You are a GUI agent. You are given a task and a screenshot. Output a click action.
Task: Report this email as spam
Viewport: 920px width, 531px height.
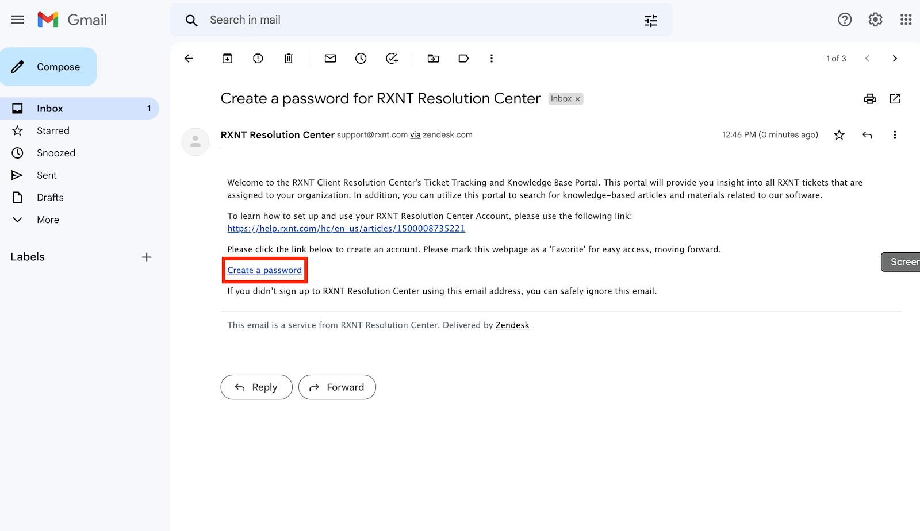tap(258, 58)
